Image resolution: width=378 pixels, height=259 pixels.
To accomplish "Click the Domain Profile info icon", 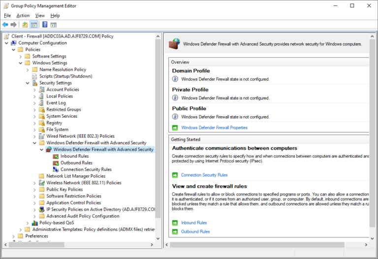I will point(175,79).
